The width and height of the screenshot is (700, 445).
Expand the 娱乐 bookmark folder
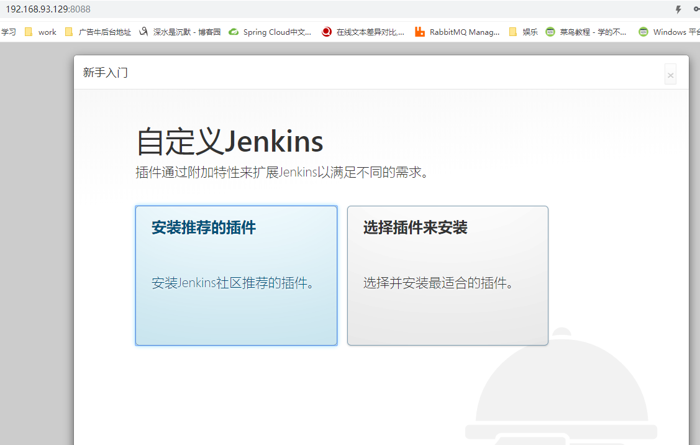click(x=523, y=32)
